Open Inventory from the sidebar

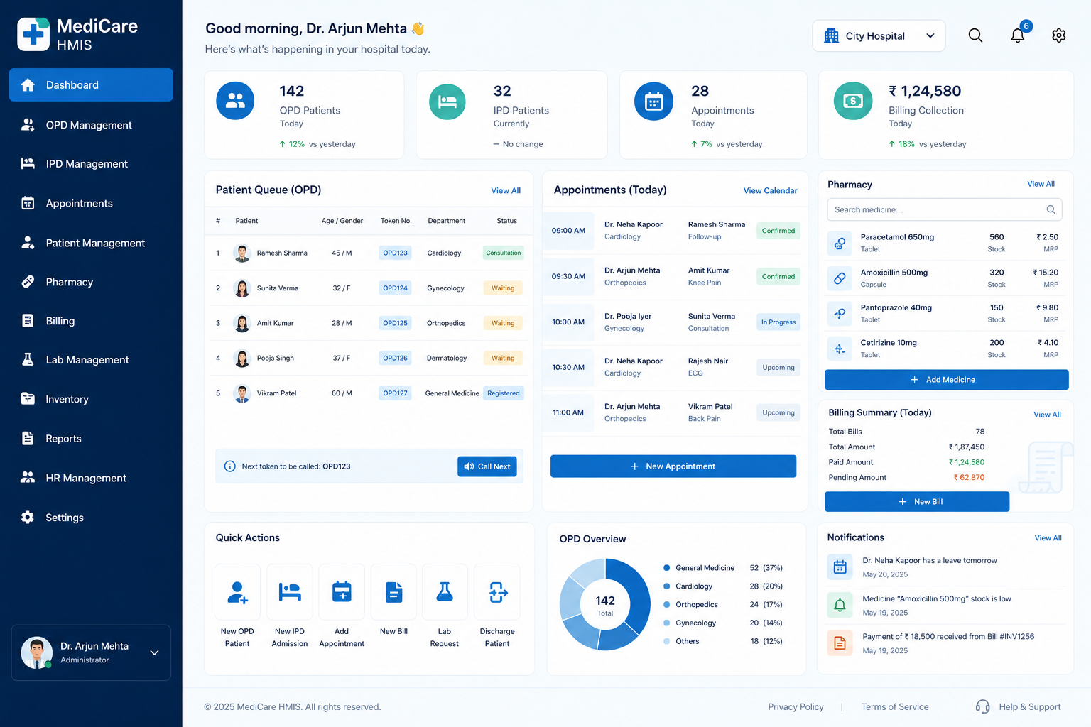click(91, 399)
